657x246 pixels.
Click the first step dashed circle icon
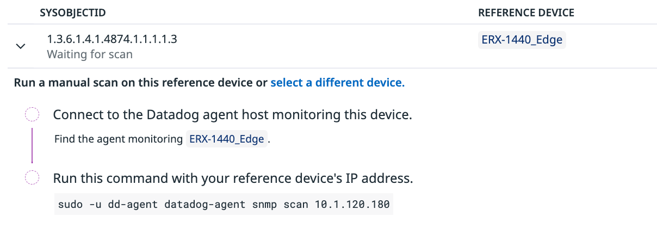32,115
